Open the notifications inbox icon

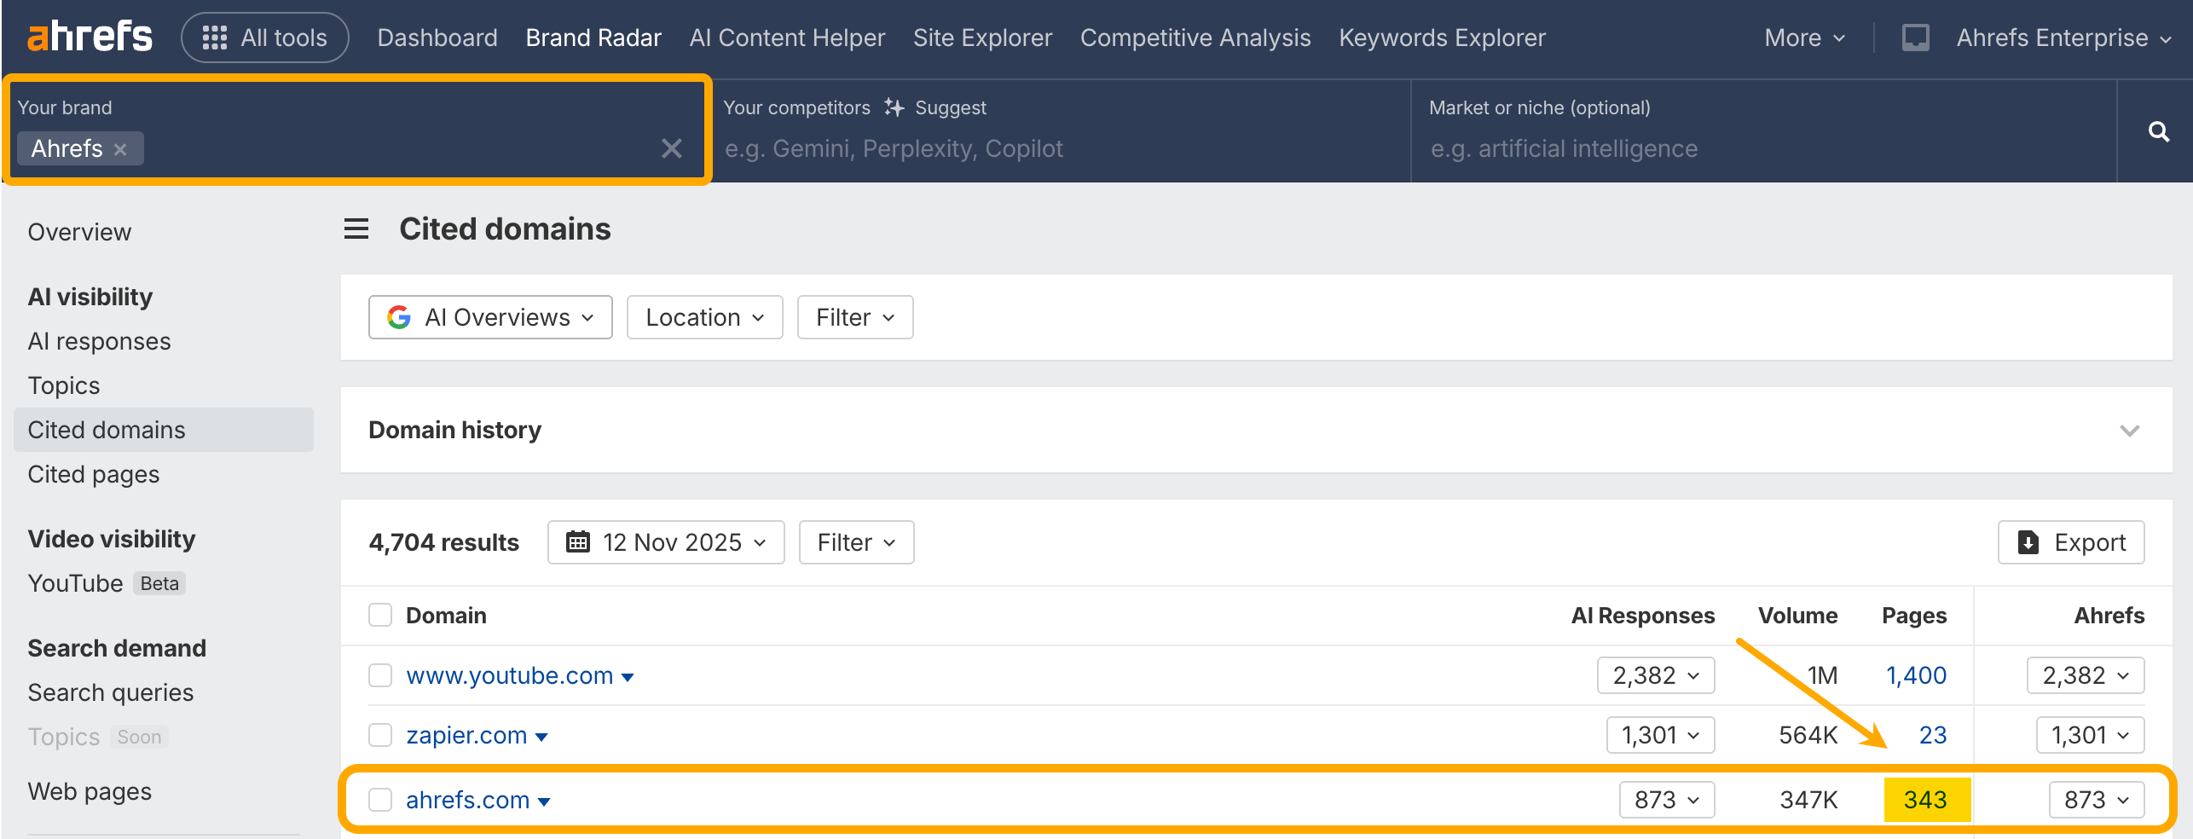click(1915, 38)
